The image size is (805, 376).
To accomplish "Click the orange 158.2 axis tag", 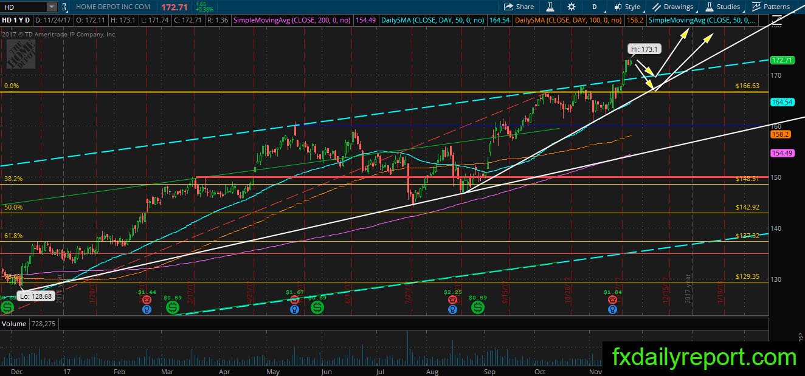I will [x=779, y=134].
